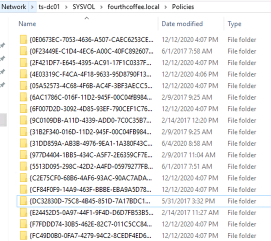Expand the chevron after SYSVOL
The height and width of the screenshot is (241, 271).
(x=101, y=7)
